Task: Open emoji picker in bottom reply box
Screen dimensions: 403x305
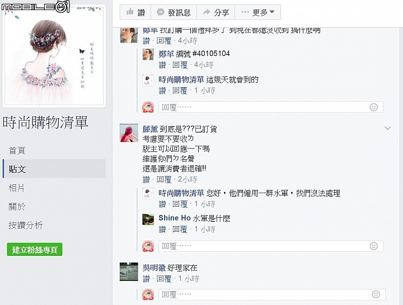Action: pyautogui.click(x=376, y=294)
